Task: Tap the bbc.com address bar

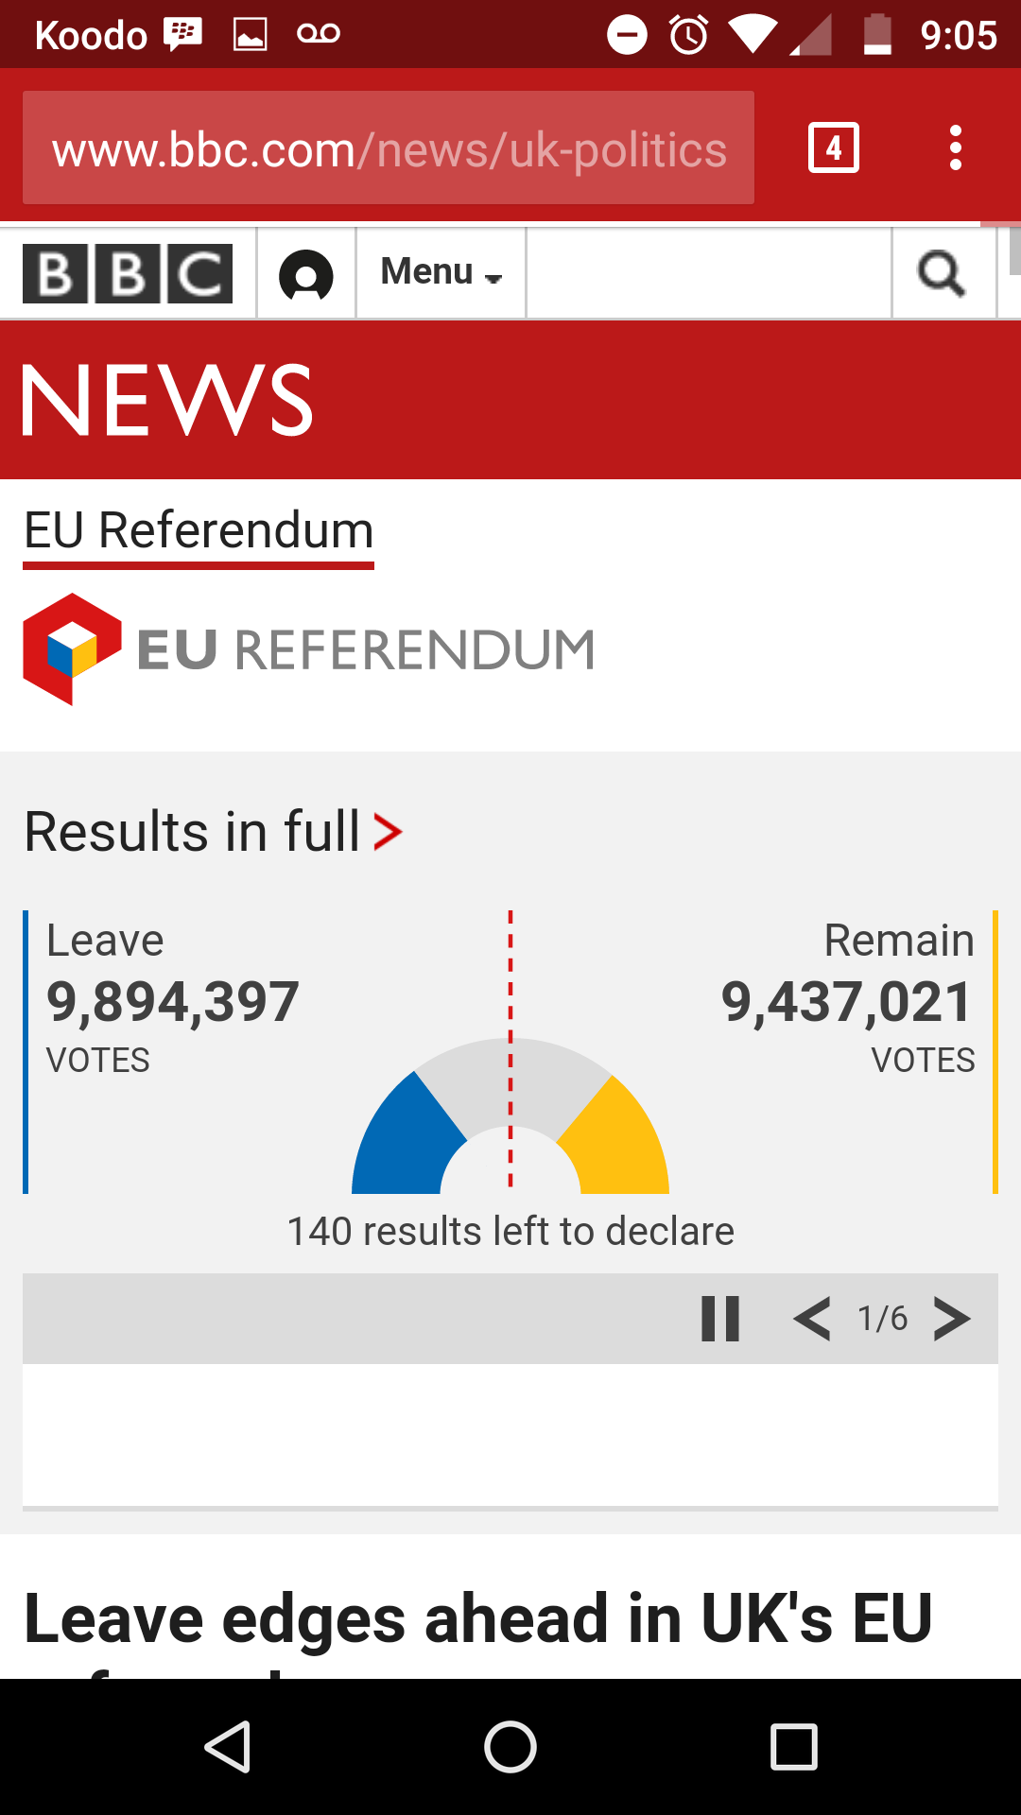Action: point(389,148)
